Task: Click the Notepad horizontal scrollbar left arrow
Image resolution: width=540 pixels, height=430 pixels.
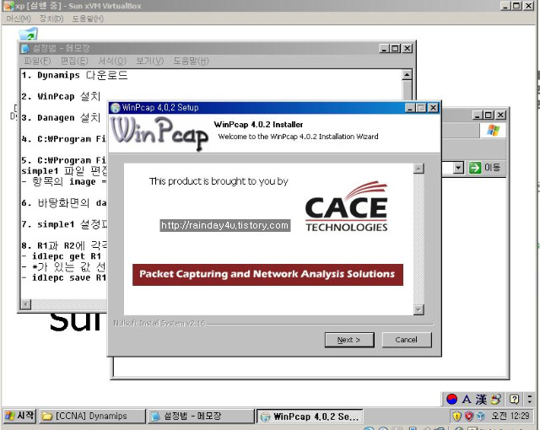Action: (x=26, y=304)
